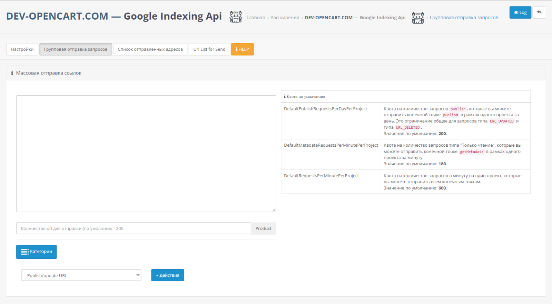The width and height of the screenshot is (552, 304).
Task: Open DEV-OPENCART.COM Google Indexing Api breadcrumb
Action: 355,18
